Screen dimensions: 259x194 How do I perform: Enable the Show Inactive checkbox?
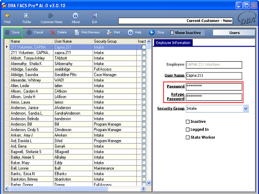(x=172, y=33)
